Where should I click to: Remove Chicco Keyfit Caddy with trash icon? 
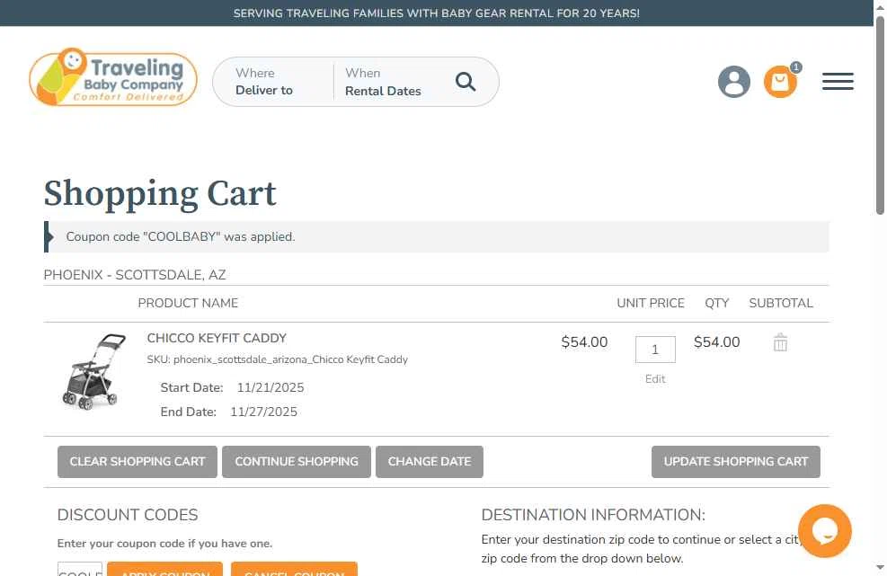[780, 342]
